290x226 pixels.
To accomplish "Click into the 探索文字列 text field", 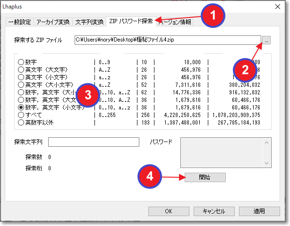I will [x=94, y=142].
